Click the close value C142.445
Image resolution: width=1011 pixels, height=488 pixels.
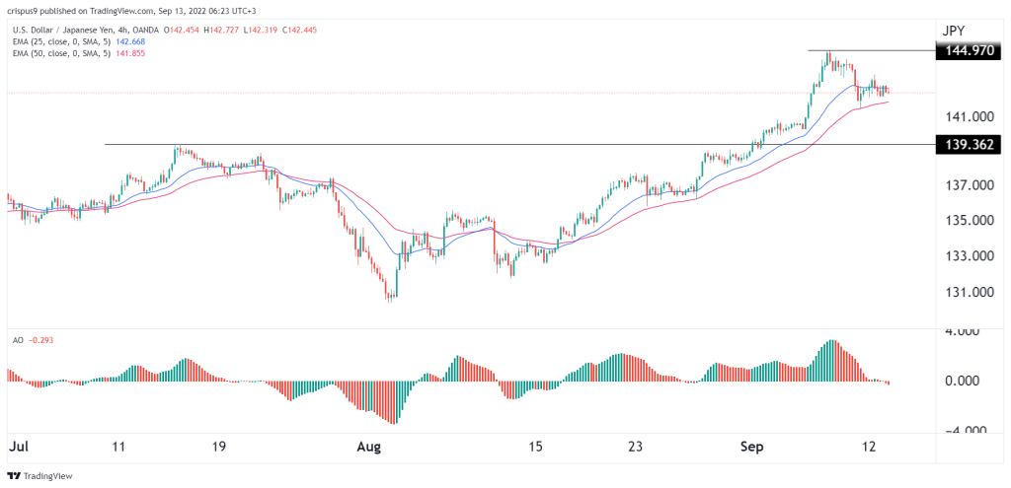[298, 31]
